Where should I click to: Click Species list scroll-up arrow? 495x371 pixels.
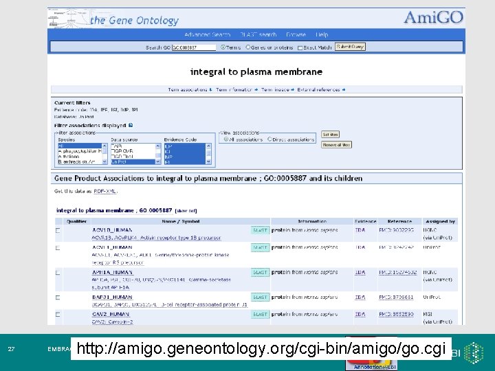tap(104, 146)
